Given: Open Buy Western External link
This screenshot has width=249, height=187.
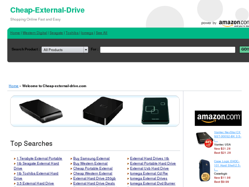Looking at the screenshot, I should pos(90,163).
